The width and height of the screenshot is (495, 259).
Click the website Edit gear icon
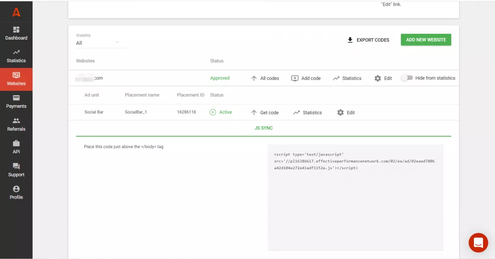[378, 78]
